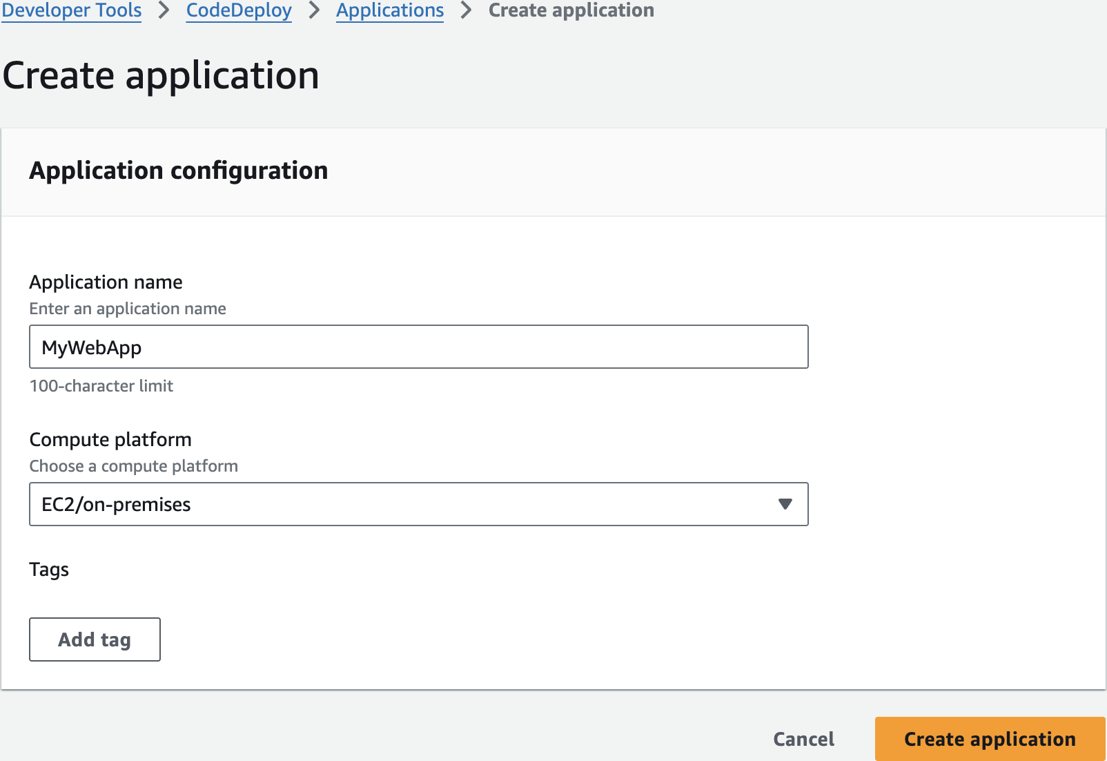Click the Tags label
1107x761 pixels.
(49, 570)
